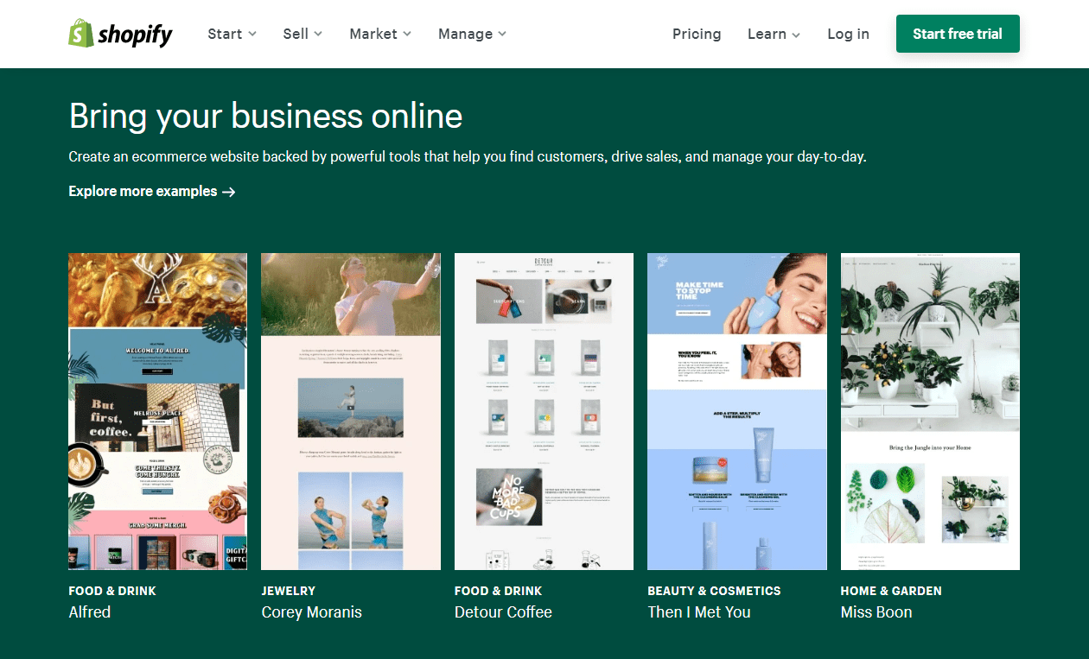Select the JEWELRY category label

point(289,591)
